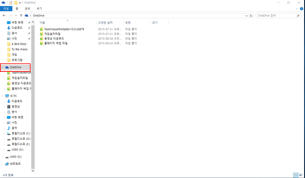Open Customize Quick Access Toolbar dropdown arrow
305x178 pixels.
pyautogui.click(x=20, y=3)
